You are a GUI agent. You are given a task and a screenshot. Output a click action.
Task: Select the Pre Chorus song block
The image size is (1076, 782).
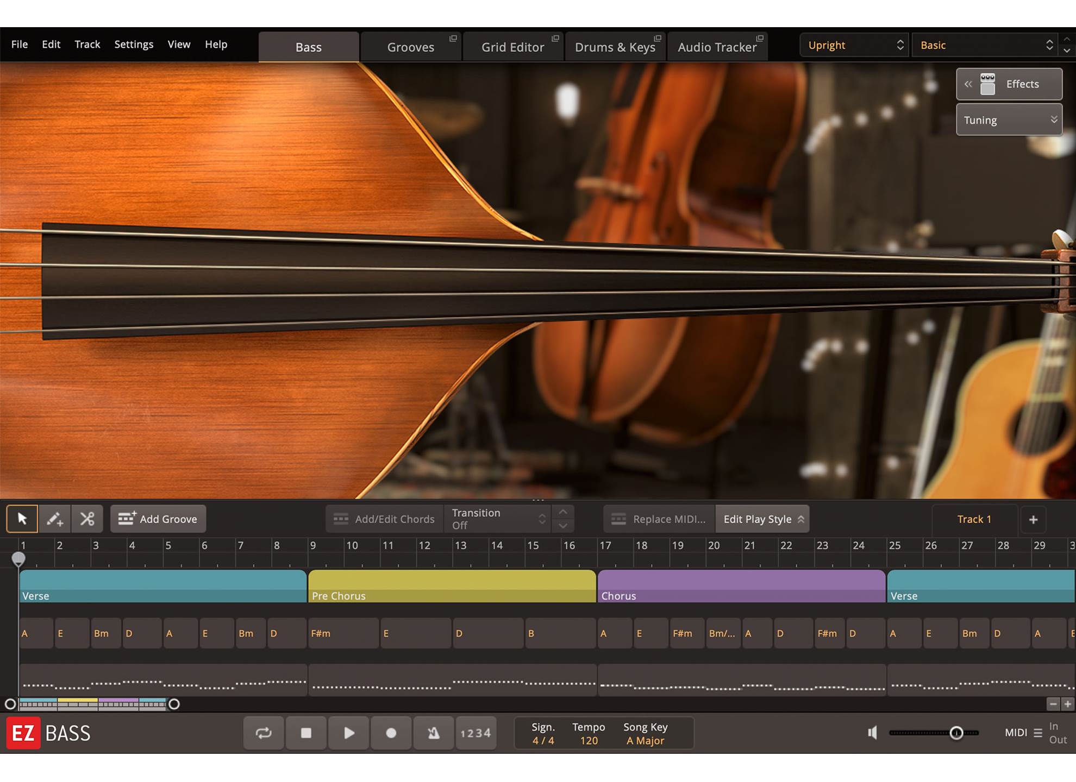452,586
